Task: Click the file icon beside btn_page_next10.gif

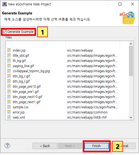Action: tap(9, 97)
